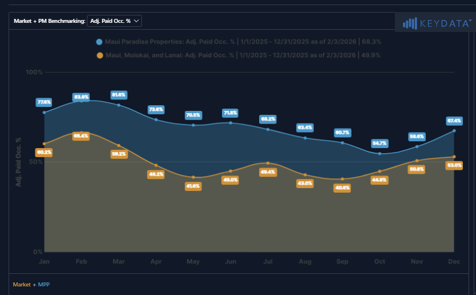Click the Dec label on the x-axis
476x295 pixels.
(x=454, y=261)
